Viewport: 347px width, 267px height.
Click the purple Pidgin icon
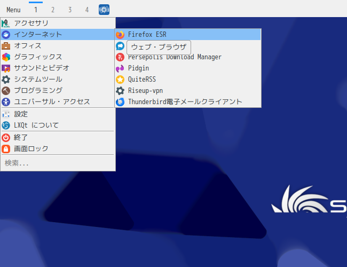pos(120,68)
